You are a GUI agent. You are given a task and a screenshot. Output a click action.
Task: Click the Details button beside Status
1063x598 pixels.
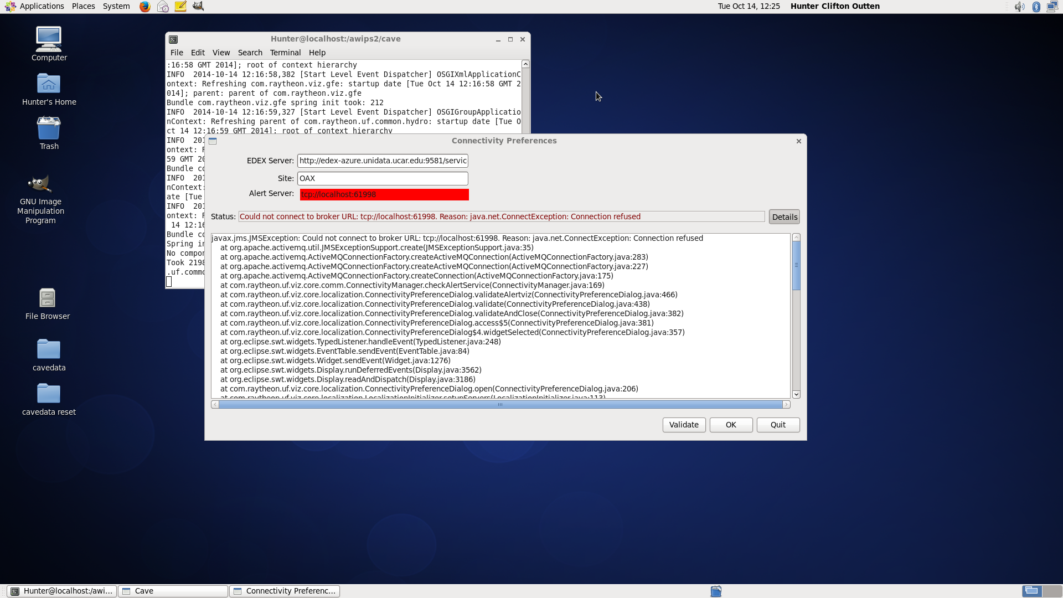click(x=784, y=217)
